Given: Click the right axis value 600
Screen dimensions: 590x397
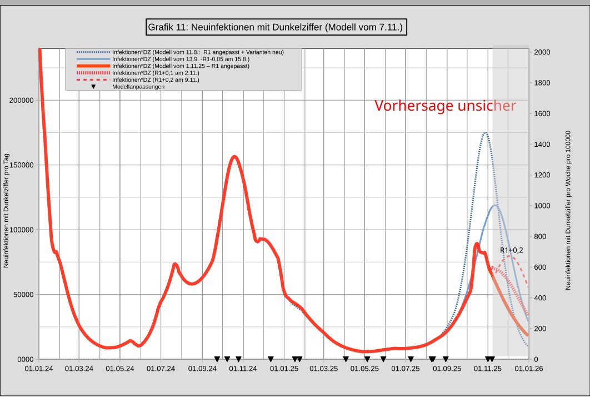Looking at the screenshot, I should [541, 267].
